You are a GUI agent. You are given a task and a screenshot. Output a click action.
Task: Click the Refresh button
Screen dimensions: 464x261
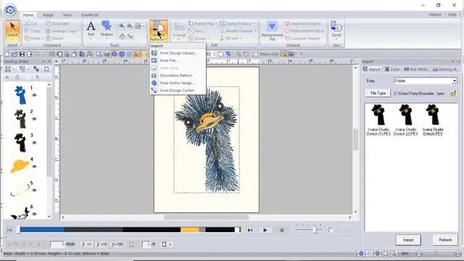click(x=445, y=240)
